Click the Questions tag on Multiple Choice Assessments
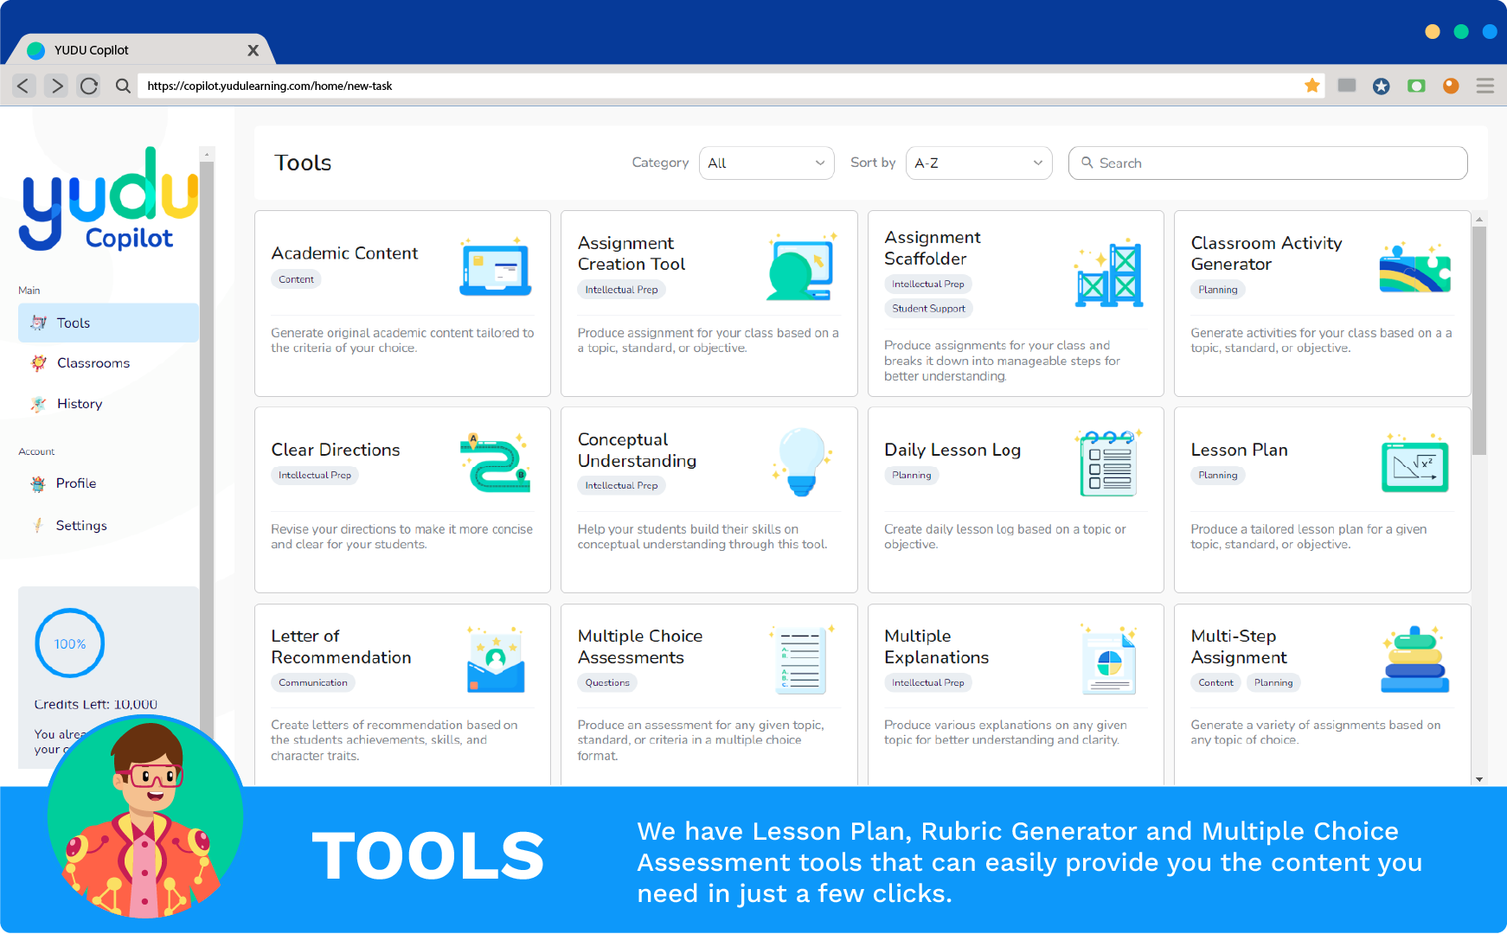This screenshot has width=1507, height=934. coord(607,682)
